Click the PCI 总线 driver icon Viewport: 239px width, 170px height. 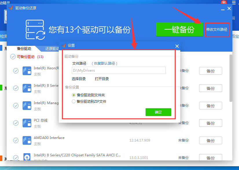(x=27, y=123)
